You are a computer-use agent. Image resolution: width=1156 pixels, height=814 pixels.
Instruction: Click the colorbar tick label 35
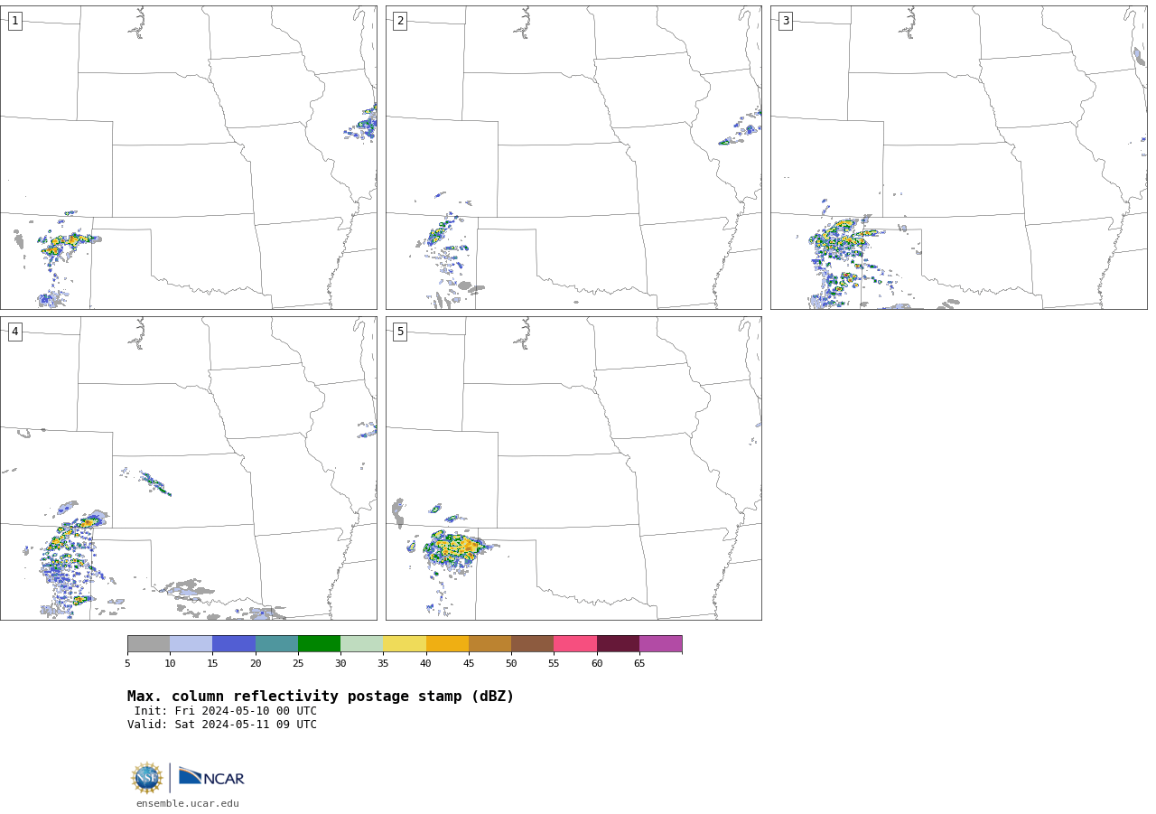(x=383, y=664)
